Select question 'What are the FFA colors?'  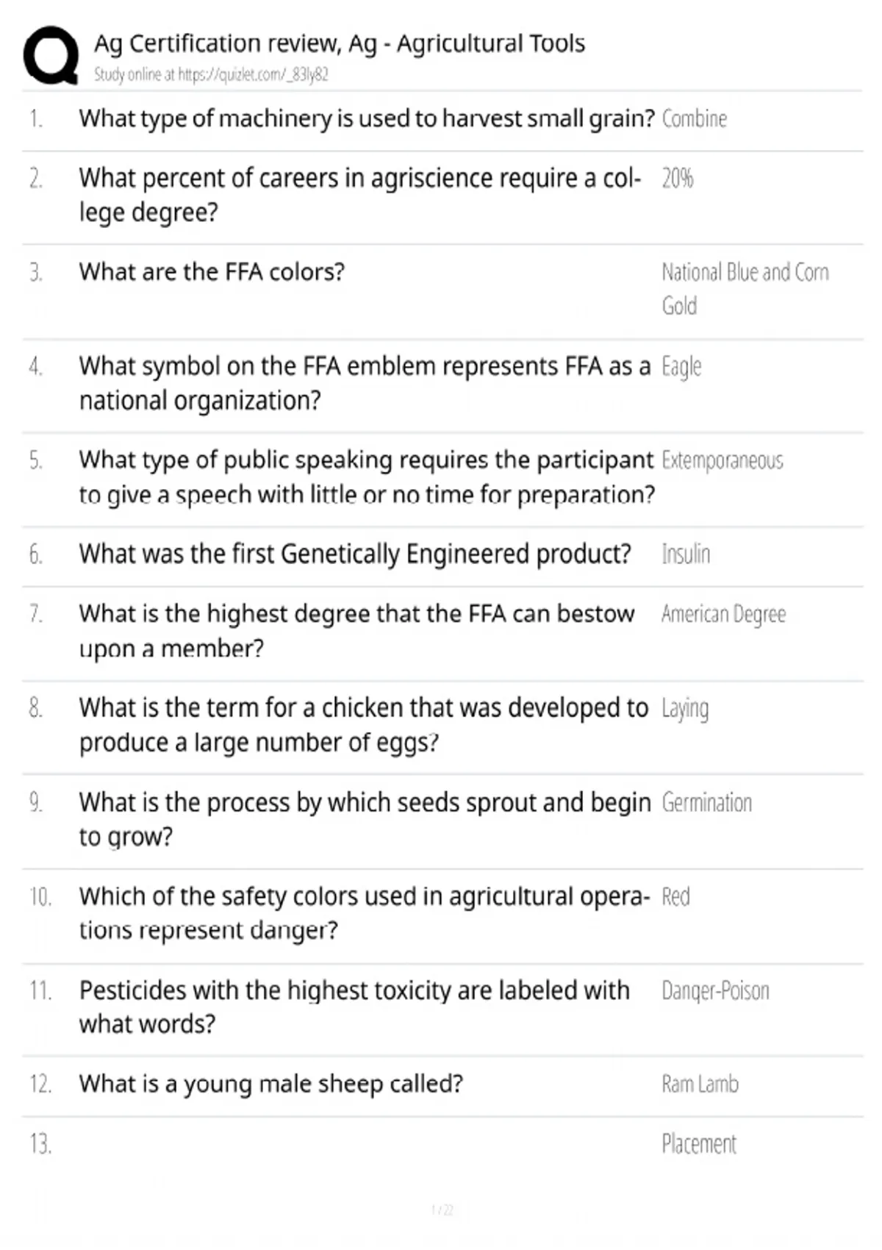point(212,272)
